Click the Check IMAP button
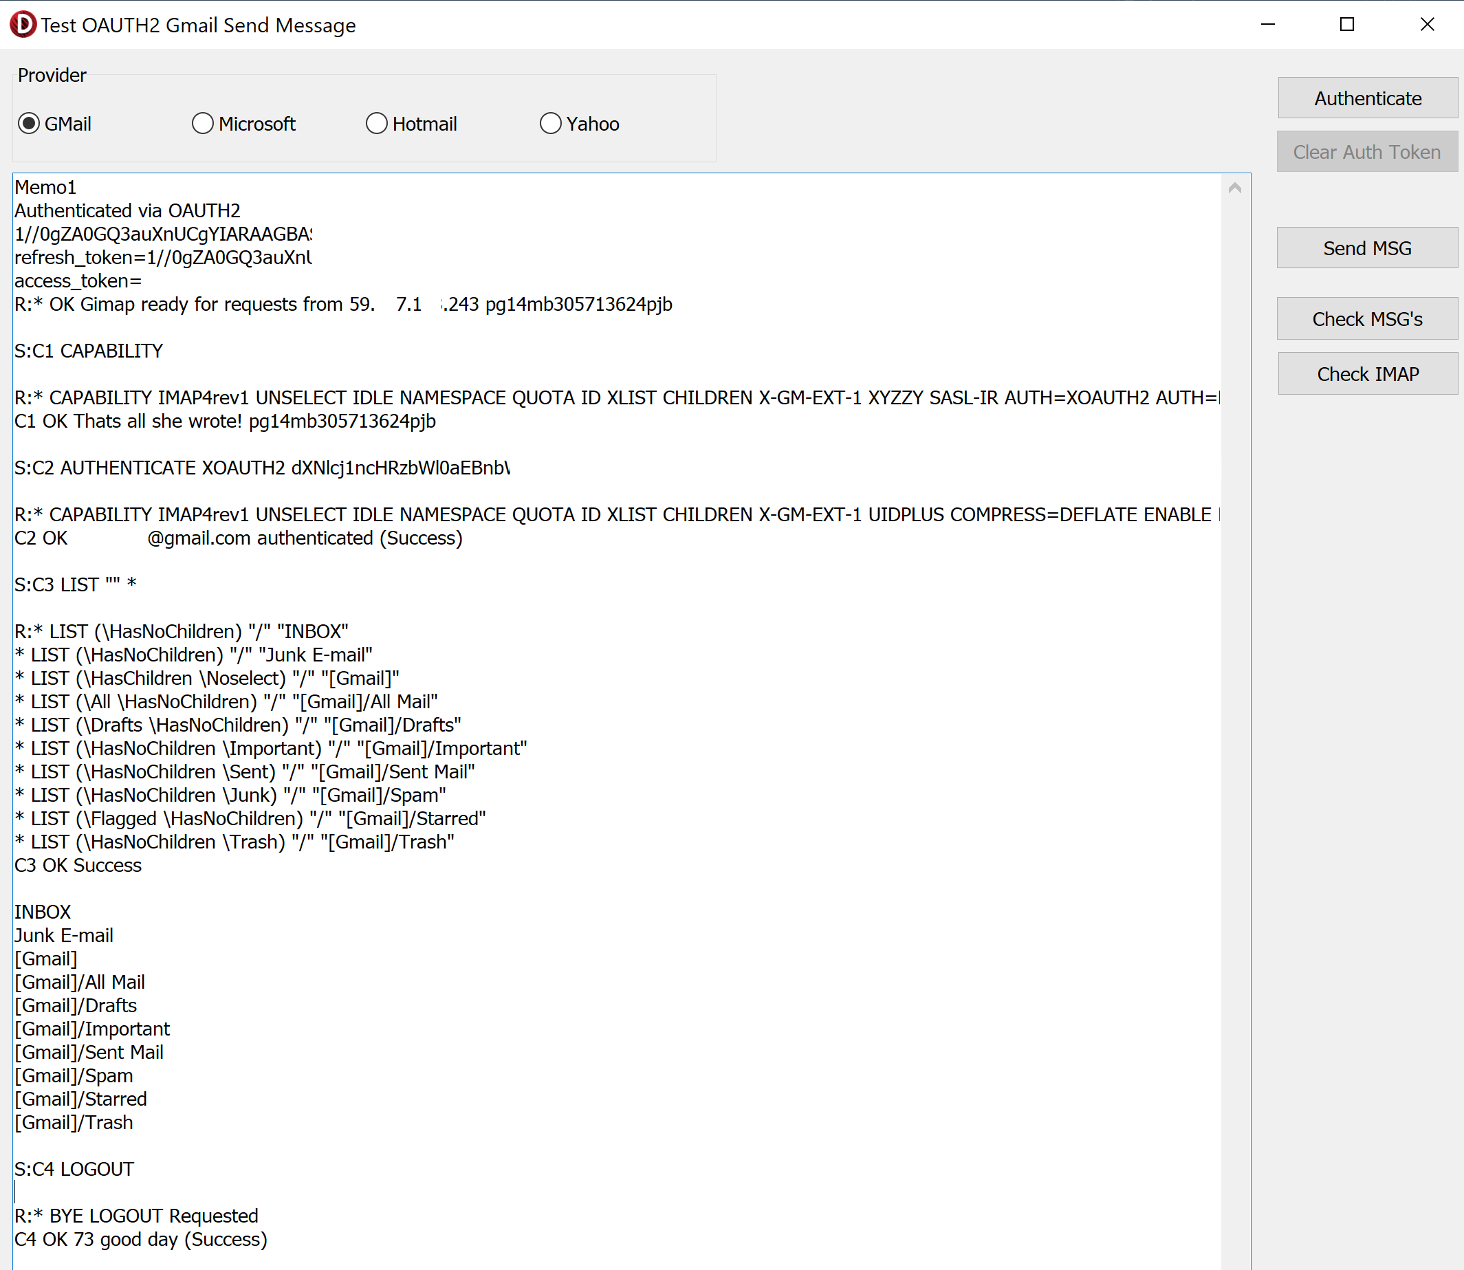This screenshot has height=1270, width=1464. coord(1367,373)
